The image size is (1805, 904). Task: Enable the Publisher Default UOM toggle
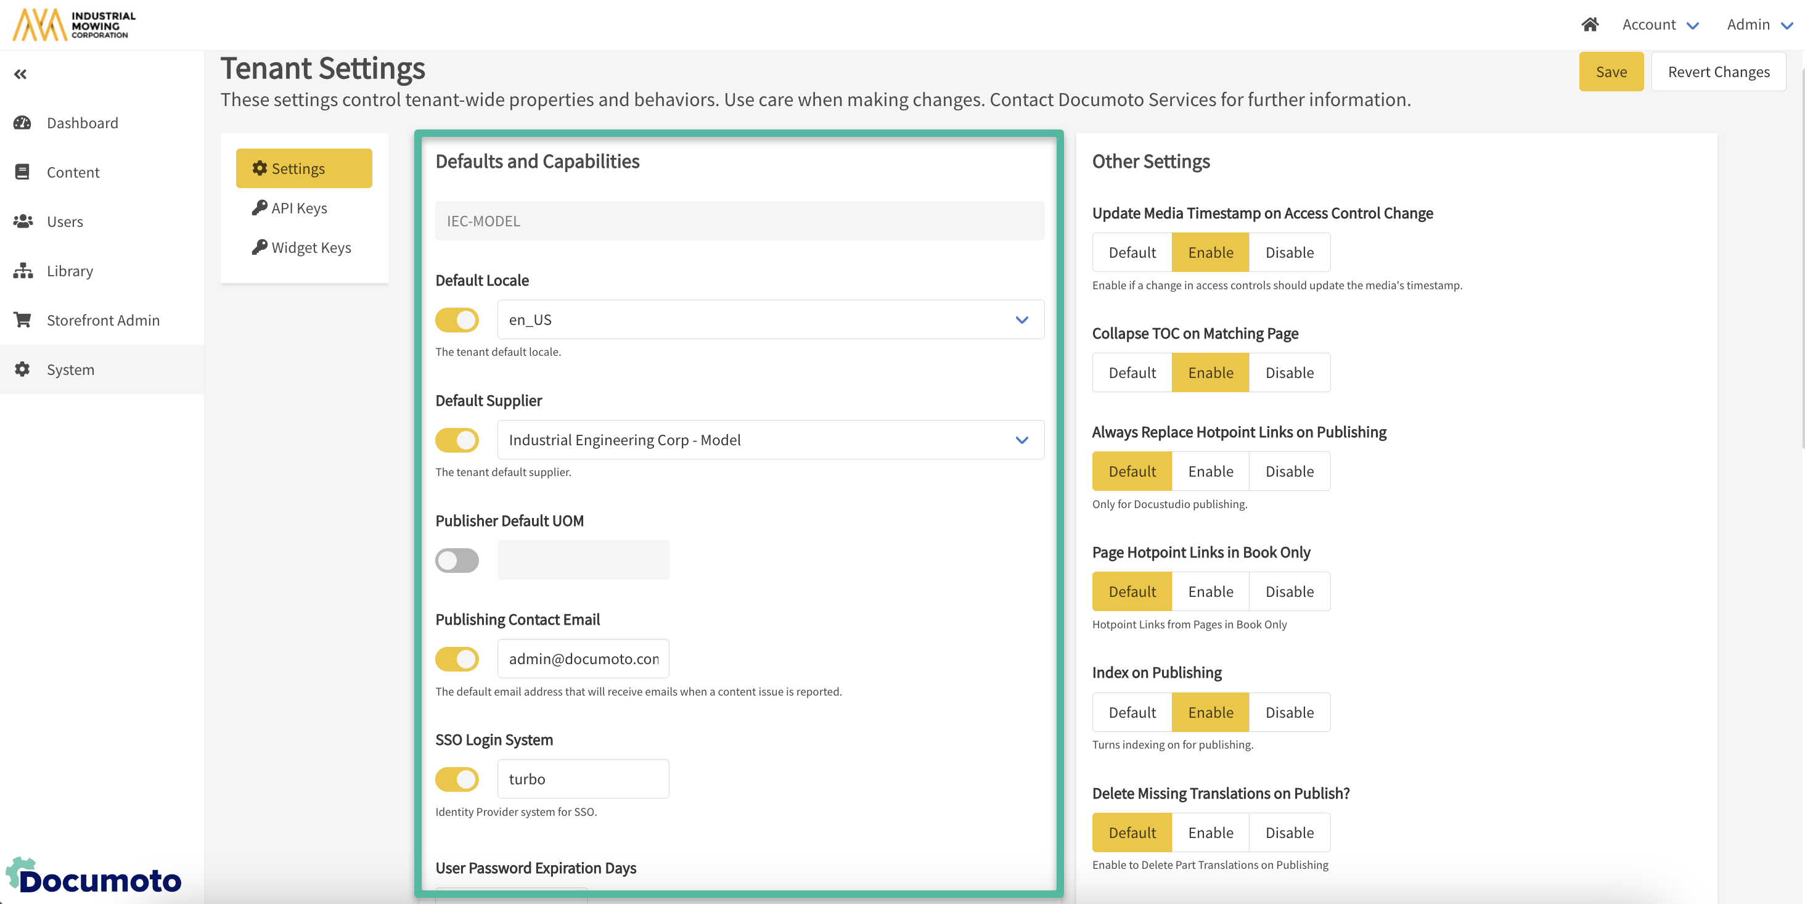[457, 560]
